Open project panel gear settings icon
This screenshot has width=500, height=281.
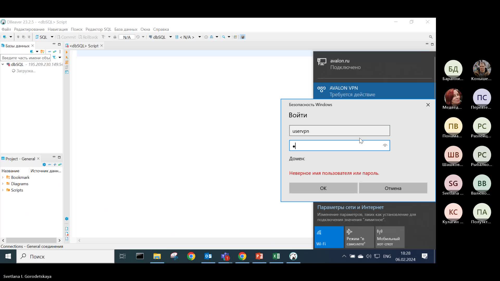tap(44, 164)
